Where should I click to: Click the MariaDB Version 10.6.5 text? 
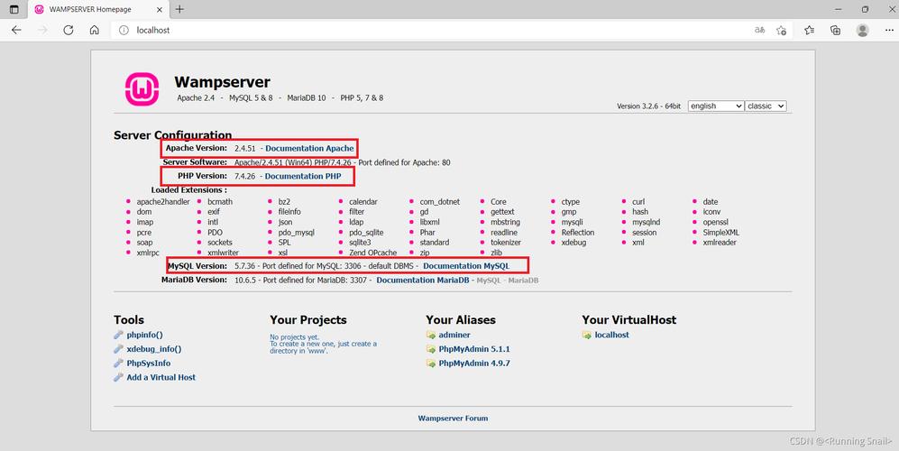click(245, 280)
